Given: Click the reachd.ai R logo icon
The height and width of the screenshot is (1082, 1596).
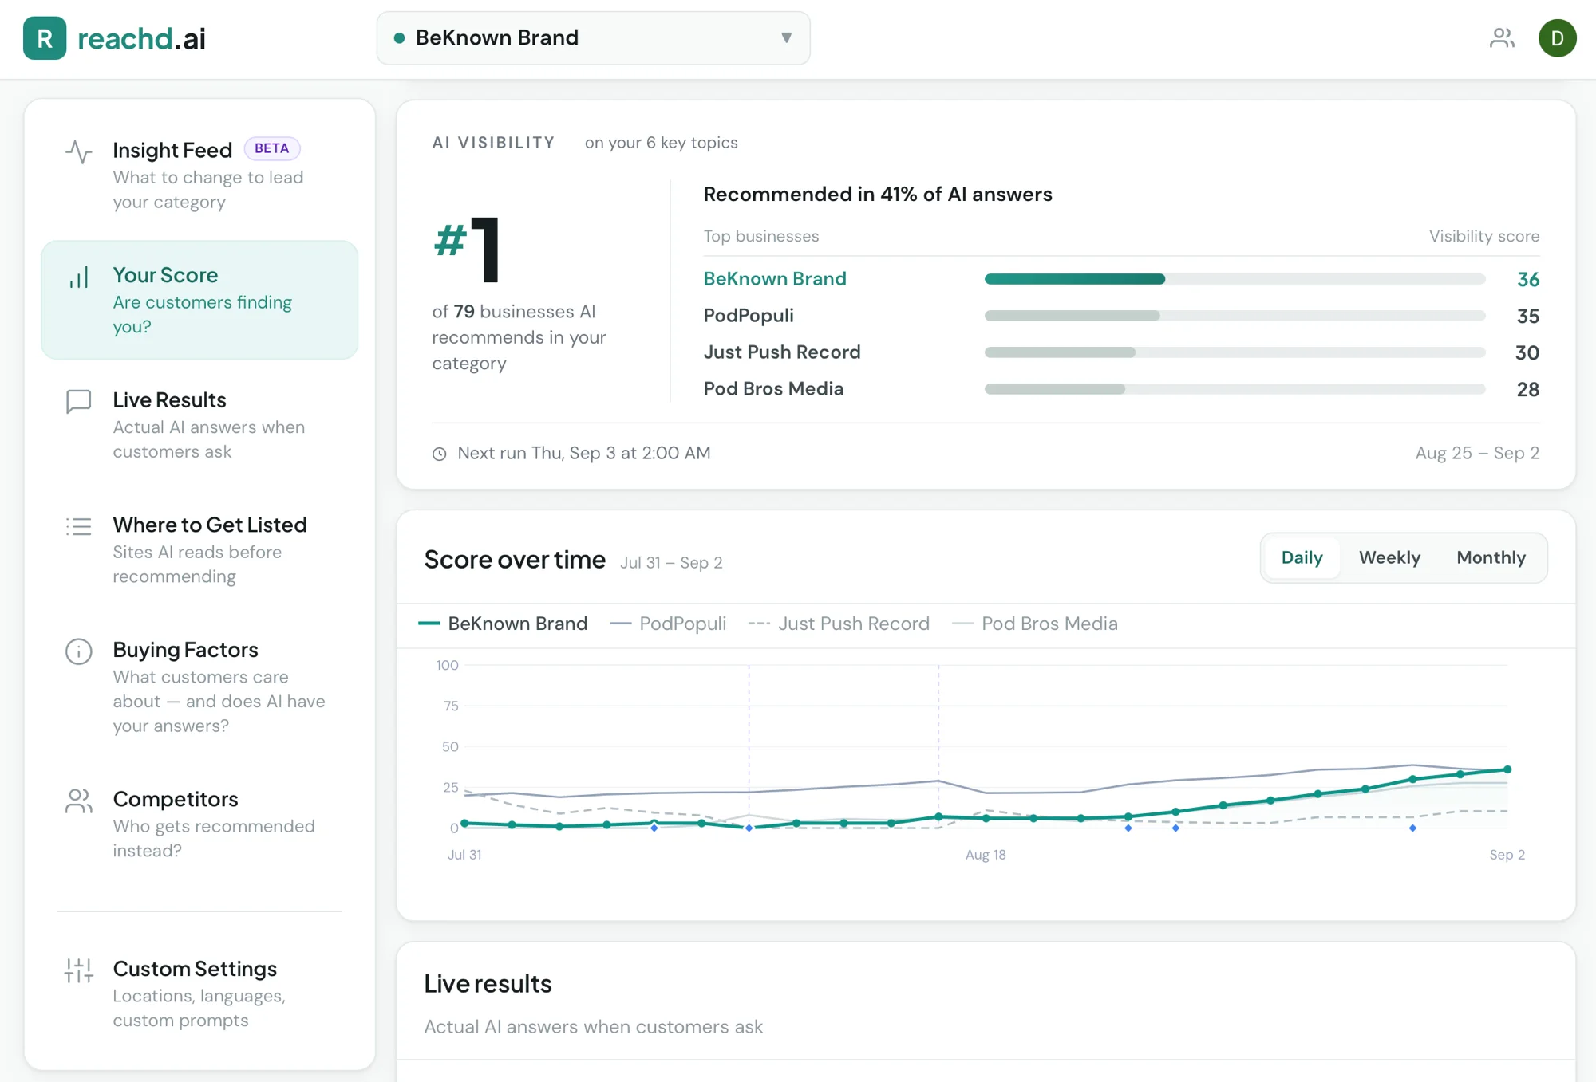Looking at the screenshot, I should point(45,38).
